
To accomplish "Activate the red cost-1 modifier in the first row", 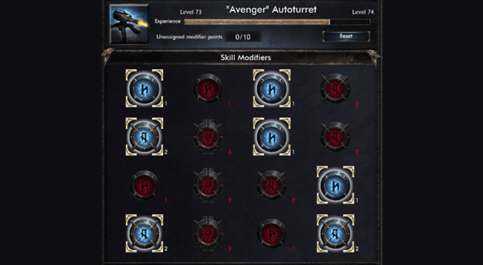I will (x=208, y=89).
